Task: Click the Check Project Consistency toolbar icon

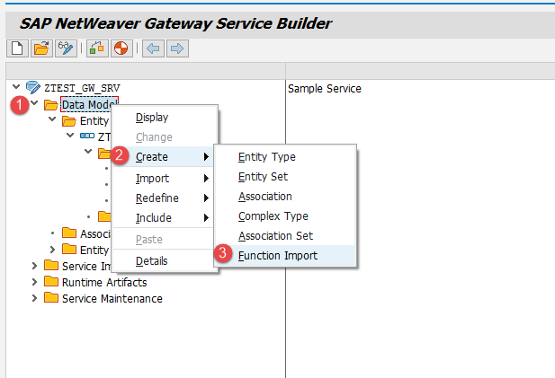Action: 95,48
